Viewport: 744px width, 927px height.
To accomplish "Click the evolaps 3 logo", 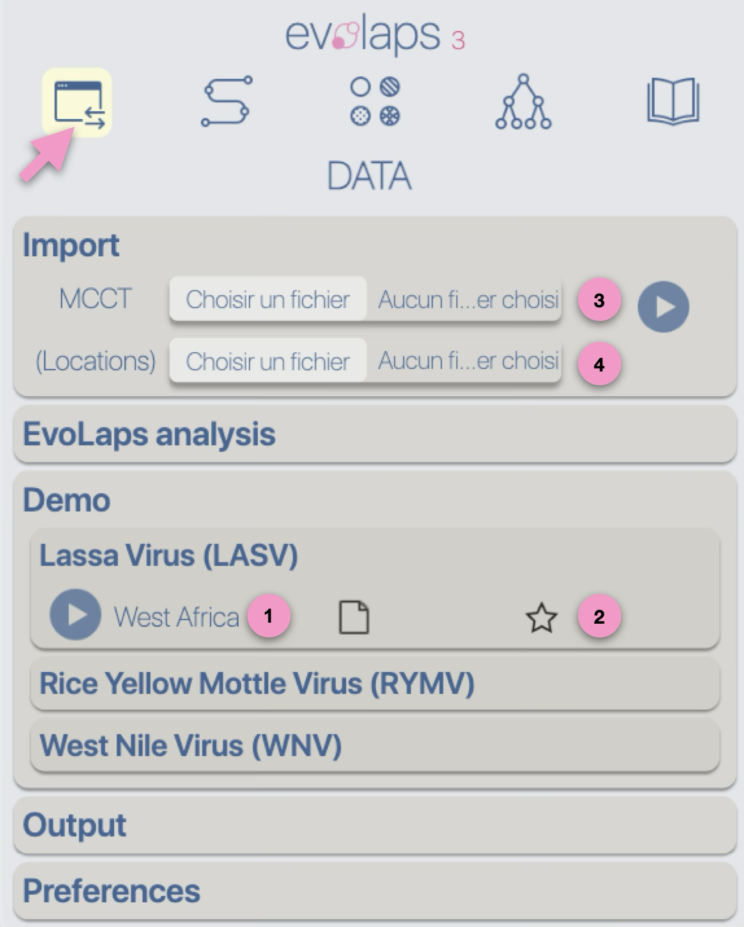I will tap(375, 34).
